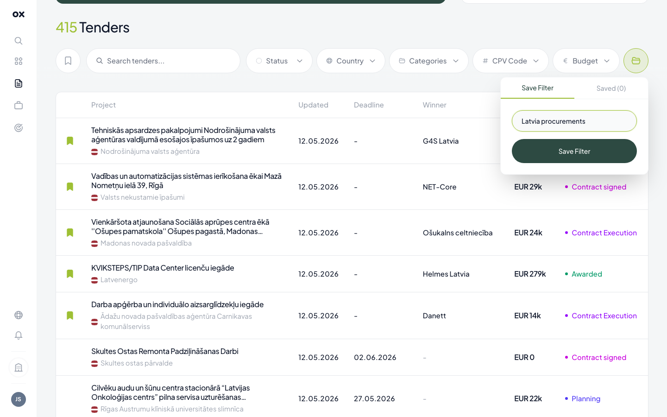Unbookmark the KVIKSTEPS/TIP Data Center tender
The width and height of the screenshot is (667, 417).
[x=70, y=274]
